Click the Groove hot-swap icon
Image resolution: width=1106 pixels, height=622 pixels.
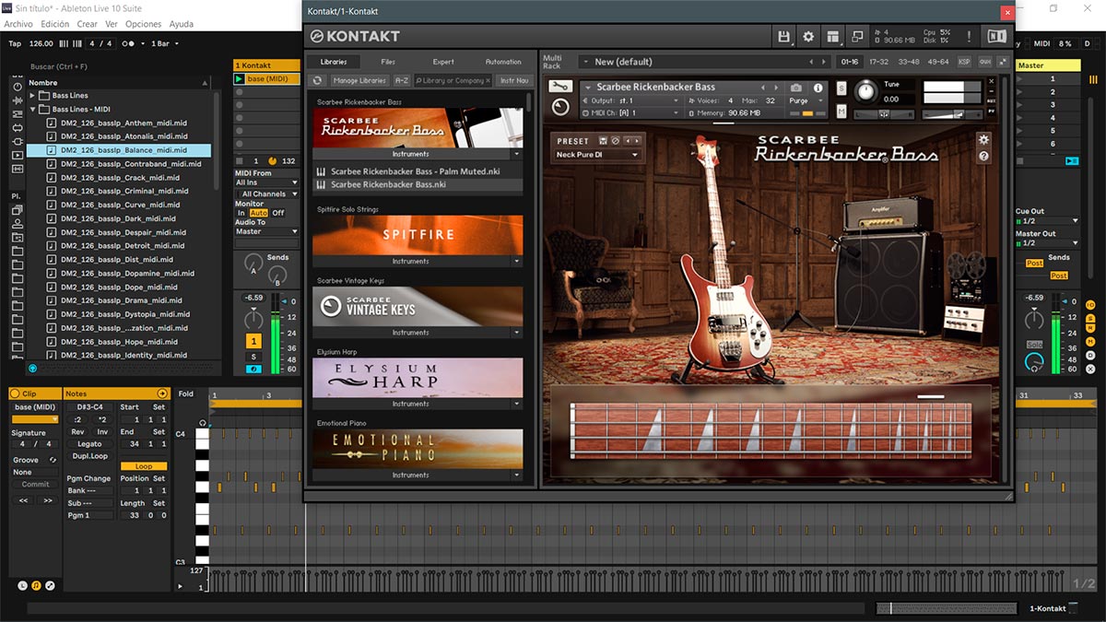[x=53, y=460]
